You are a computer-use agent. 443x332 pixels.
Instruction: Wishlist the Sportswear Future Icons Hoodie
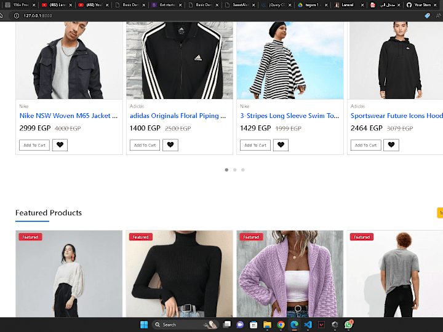click(391, 145)
